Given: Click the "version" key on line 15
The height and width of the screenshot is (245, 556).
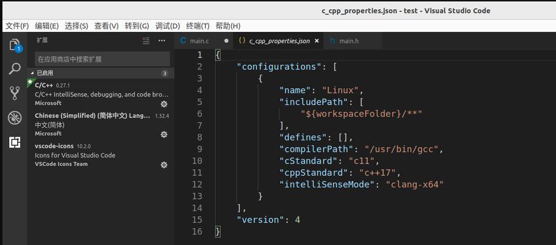Looking at the screenshot, I should tap(261, 219).
